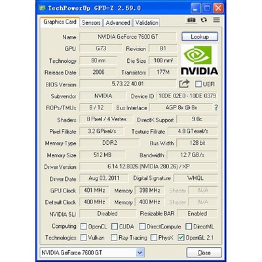Click the Revision value B1
262x262 pixels.
click(163, 48)
